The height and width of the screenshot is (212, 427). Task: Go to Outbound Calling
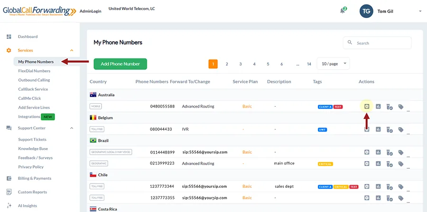click(34, 80)
